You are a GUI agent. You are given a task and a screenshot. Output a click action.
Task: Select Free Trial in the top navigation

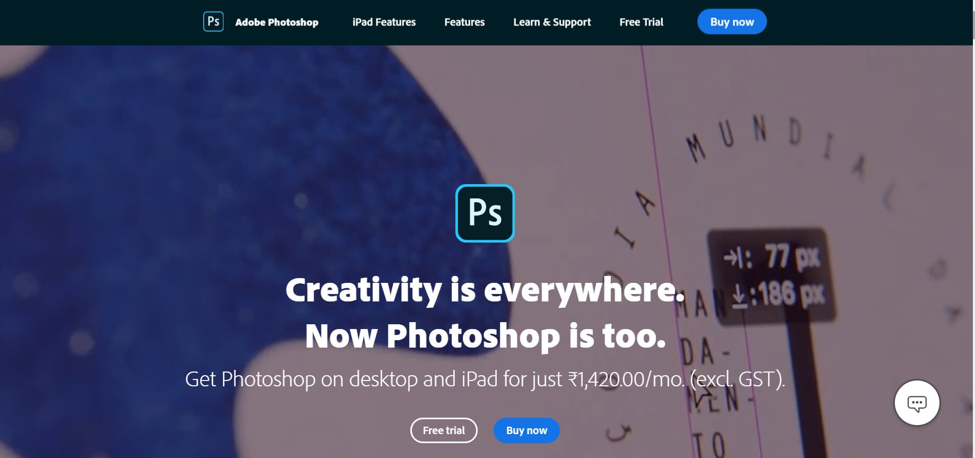(x=641, y=22)
